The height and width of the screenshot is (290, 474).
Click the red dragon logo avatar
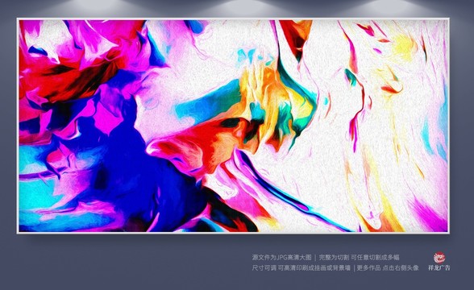439,258
